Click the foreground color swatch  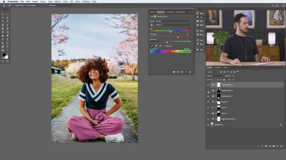click(x=4, y=55)
